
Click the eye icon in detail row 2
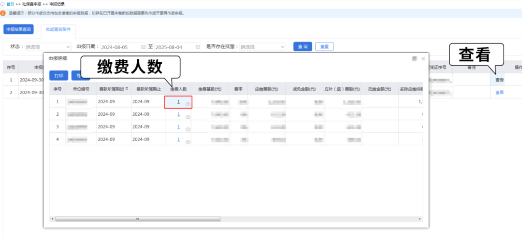188,117
